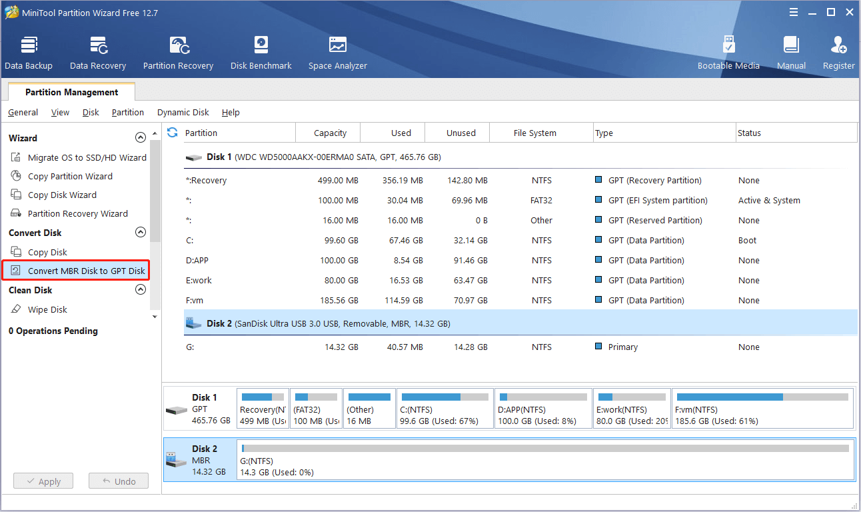Click the Migrate OS to SSD/HD Wizard icon

pos(16,157)
